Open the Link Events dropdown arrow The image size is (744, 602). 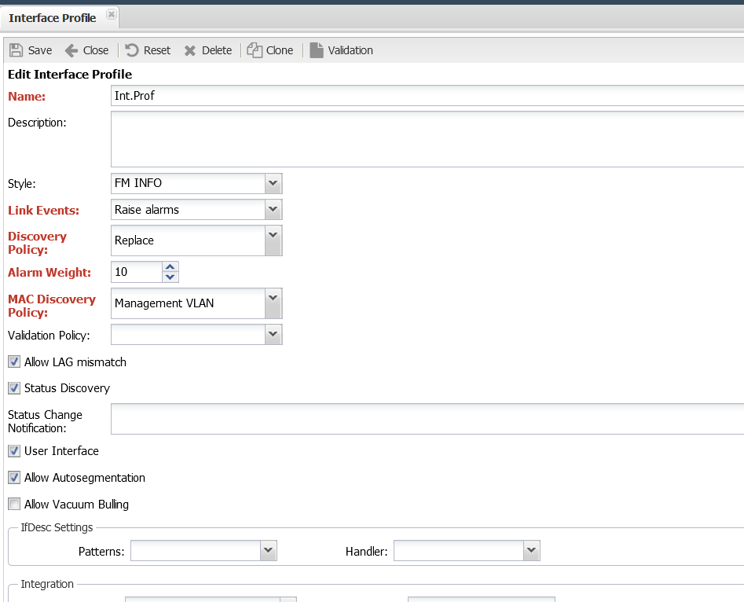273,209
